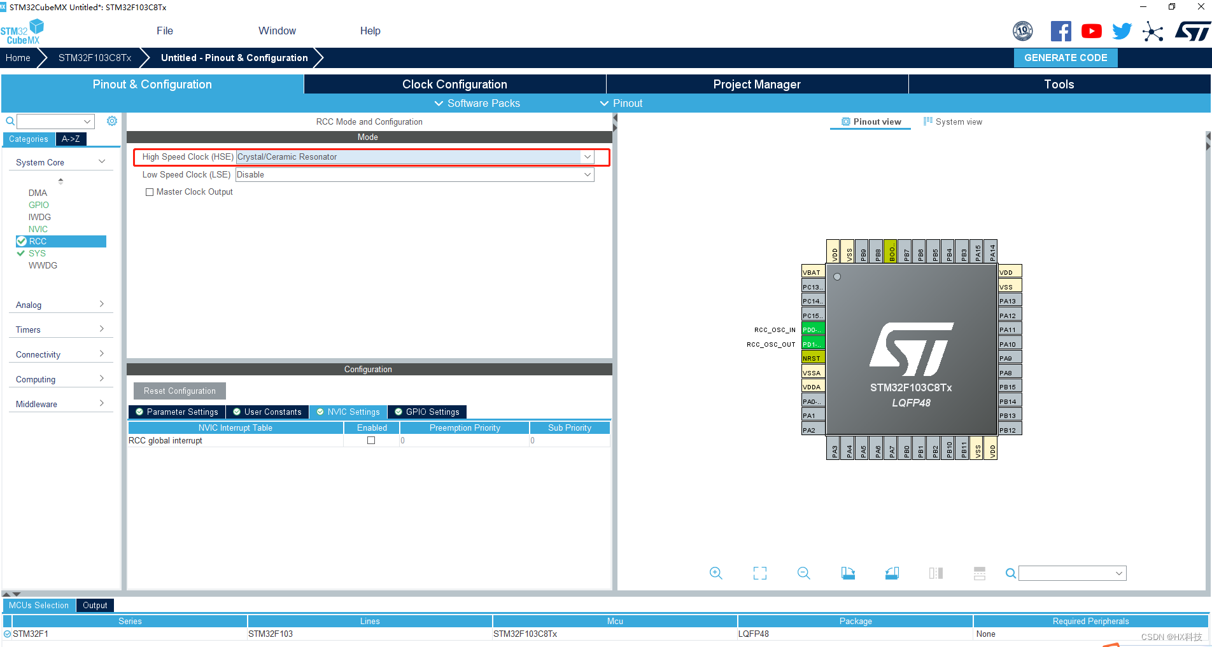Click the PB12 pin on the chip
This screenshot has width=1212, height=647.
1010,430
